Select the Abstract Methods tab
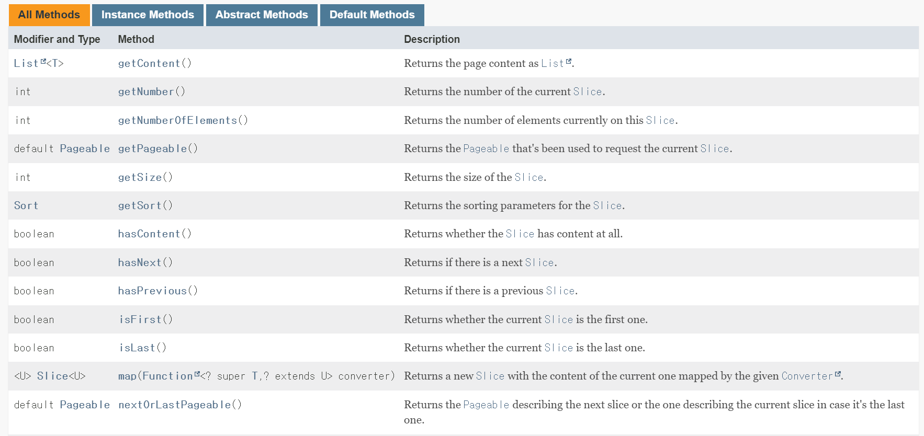The image size is (924, 436). click(262, 15)
